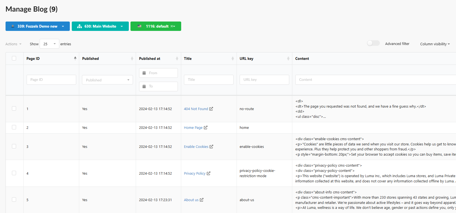Click the From date filter field
This screenshot has width=456, height=213.
[x=158, y=73]
